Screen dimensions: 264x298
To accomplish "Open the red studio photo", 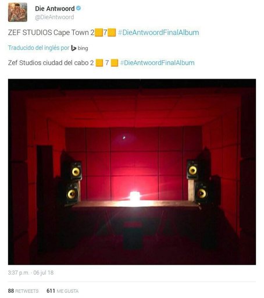I will pyautogui.click(x=132, y=172).
